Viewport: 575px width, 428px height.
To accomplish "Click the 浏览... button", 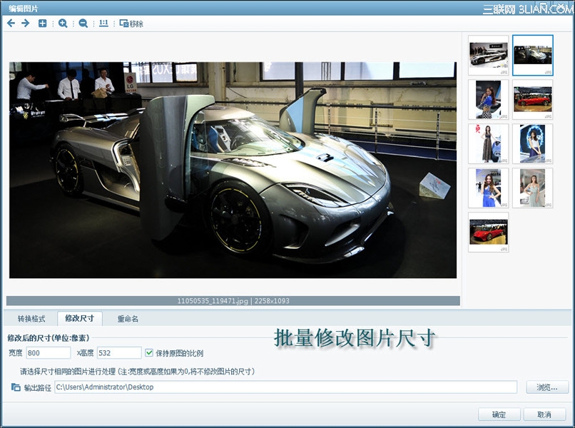I will (547, 387).
